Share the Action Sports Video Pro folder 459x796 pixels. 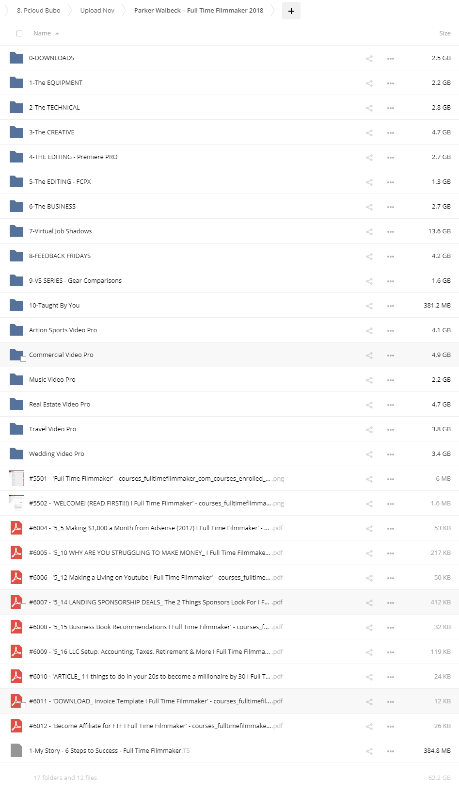369,331
